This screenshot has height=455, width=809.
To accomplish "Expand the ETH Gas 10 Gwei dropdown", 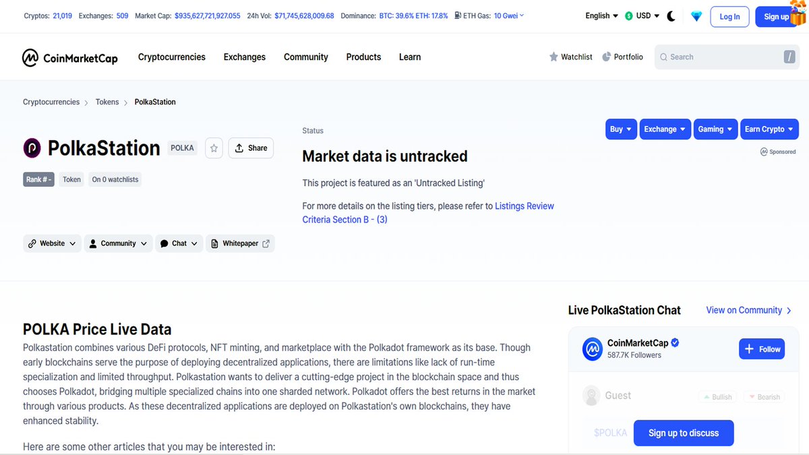I will (x=509, y=16).
